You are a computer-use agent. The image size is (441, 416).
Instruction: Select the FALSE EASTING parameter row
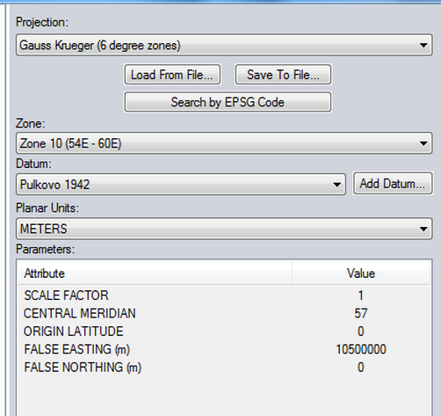point(224,349)
